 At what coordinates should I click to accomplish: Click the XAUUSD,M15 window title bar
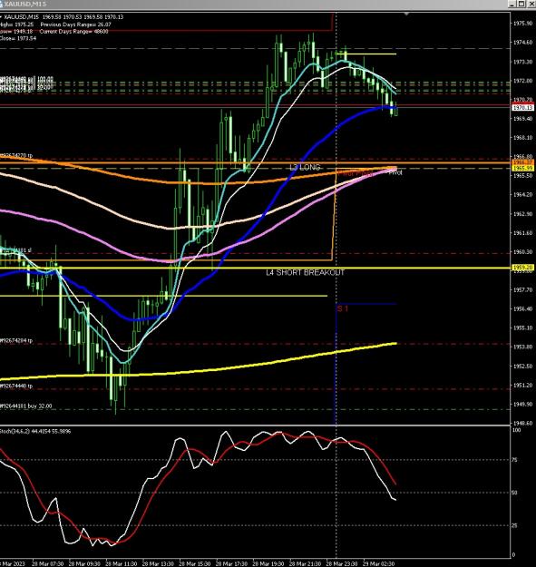tap(253, 4)
